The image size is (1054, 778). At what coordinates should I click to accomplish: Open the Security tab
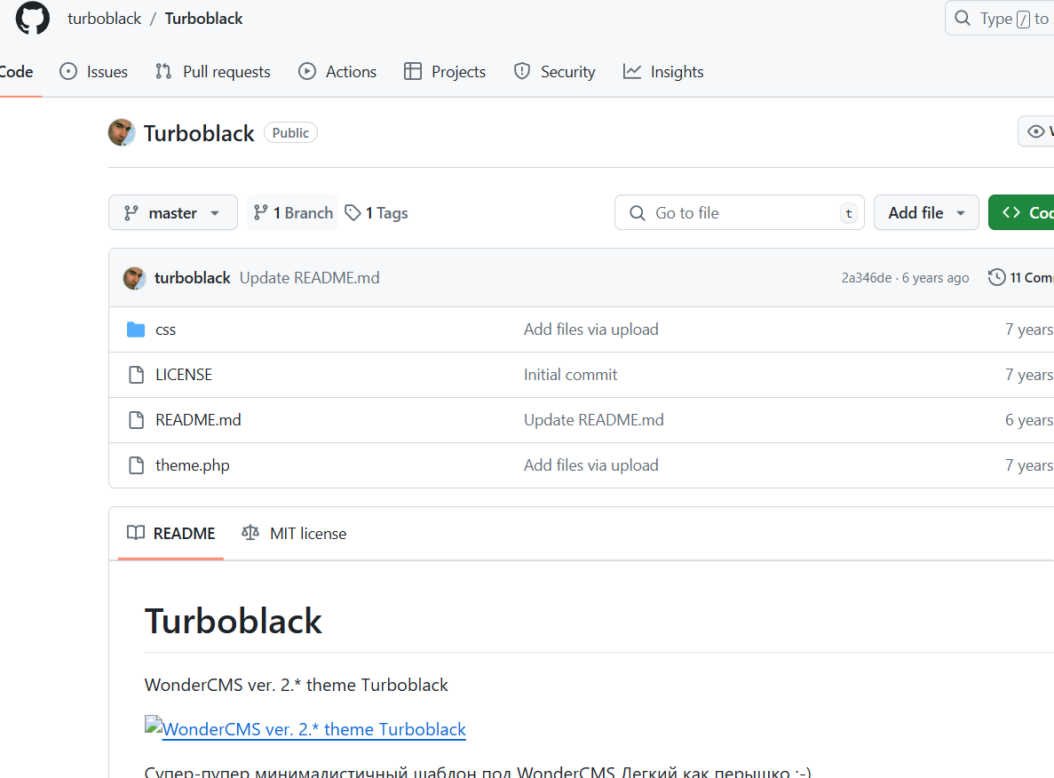coord(555,71)
